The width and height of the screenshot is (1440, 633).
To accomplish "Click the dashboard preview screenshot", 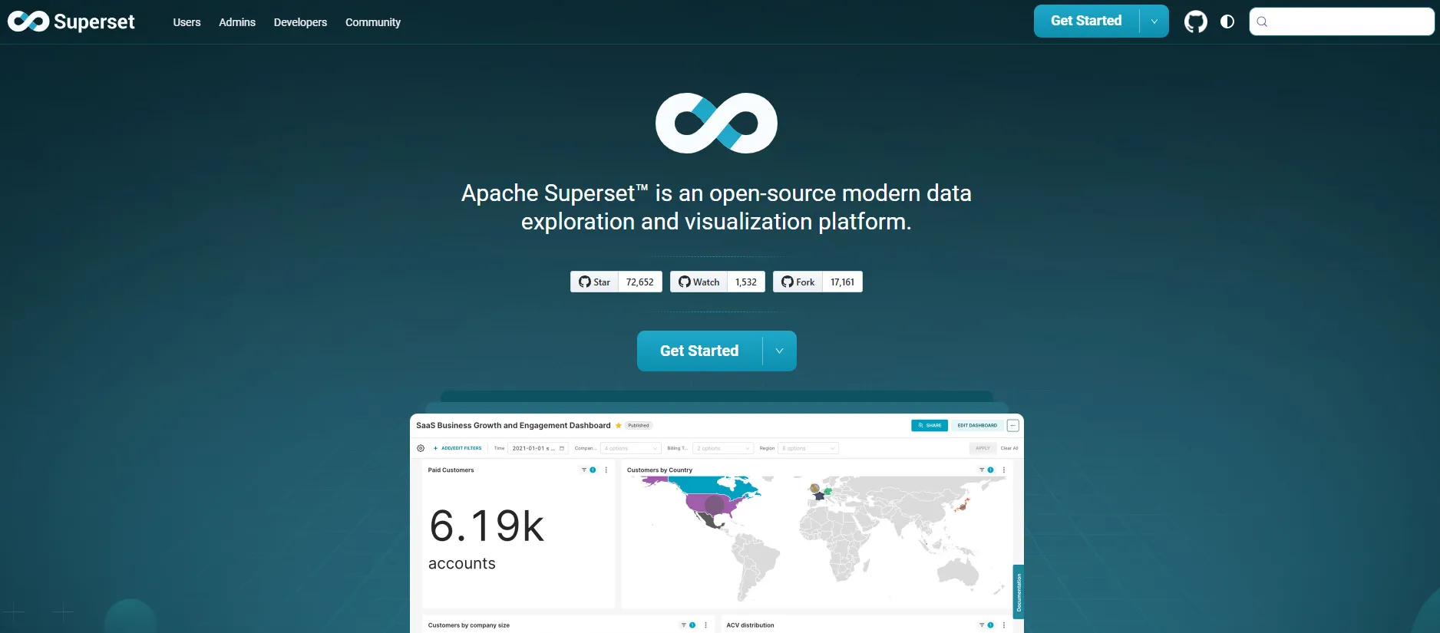I will point(717,523).
